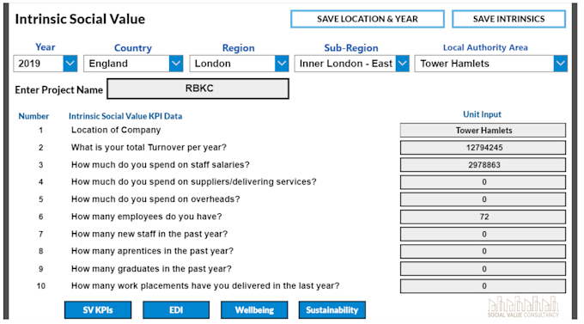Go to the Wellbeing tab
The width and height of the screenshot is (584, 324).
tap(254, 310)
